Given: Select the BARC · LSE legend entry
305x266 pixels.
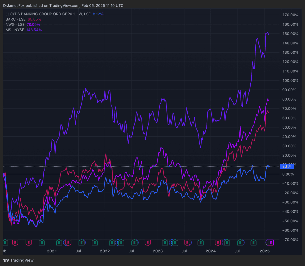Looking at the screenshot, I should coord(16,19).
